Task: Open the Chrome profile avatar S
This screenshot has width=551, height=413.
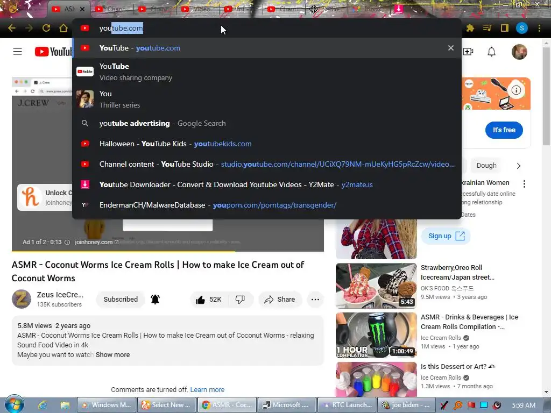Action: click(522, 28)
